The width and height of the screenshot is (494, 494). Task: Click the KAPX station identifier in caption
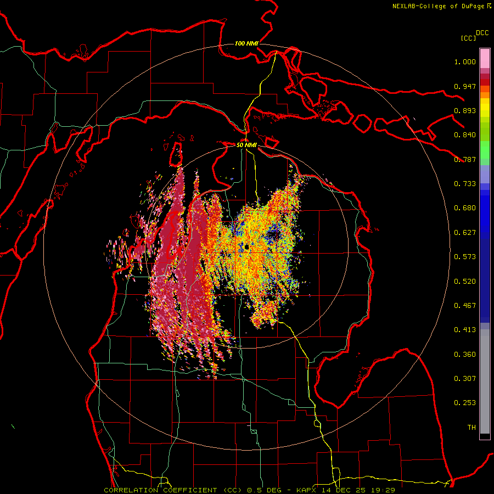[x=307, y=490]
